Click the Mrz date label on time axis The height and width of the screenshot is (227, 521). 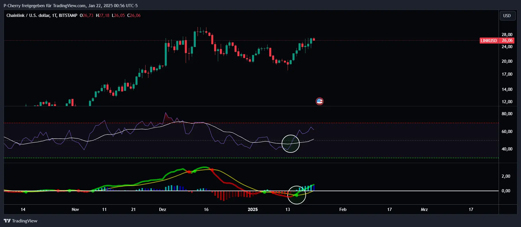click(x=424, y=209)
